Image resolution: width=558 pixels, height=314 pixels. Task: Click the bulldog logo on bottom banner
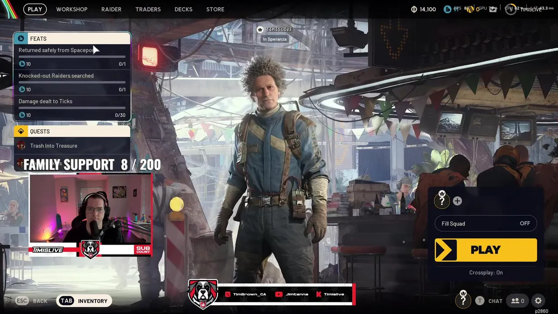click(x=202, y=294)
